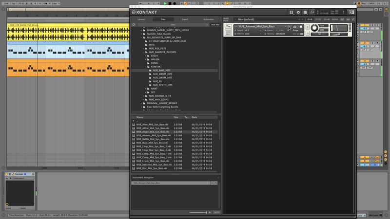Viewport: 390px width, 219px height.
Task: Switch to the Expert tab
Action: point(185,19)
